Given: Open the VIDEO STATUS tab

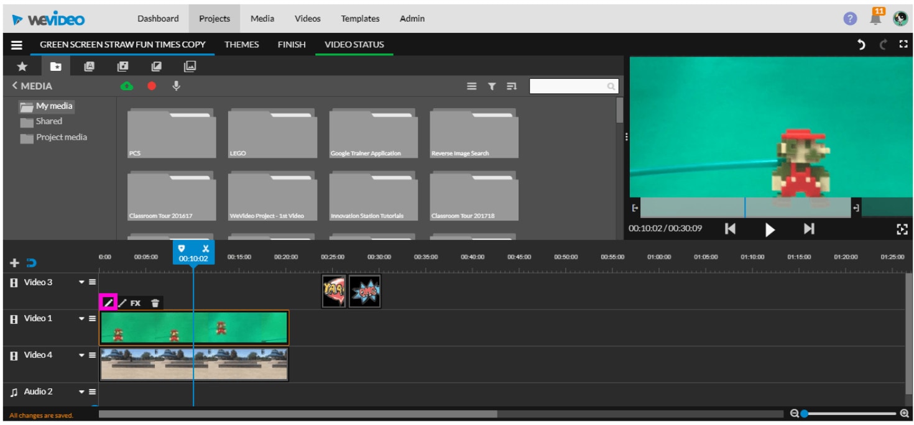Looking at the screenshot, I should pos(354,45).
